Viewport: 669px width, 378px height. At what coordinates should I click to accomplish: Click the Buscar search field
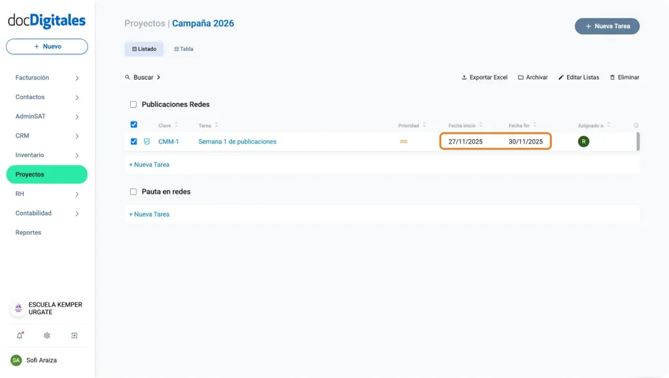coord(142,77)
